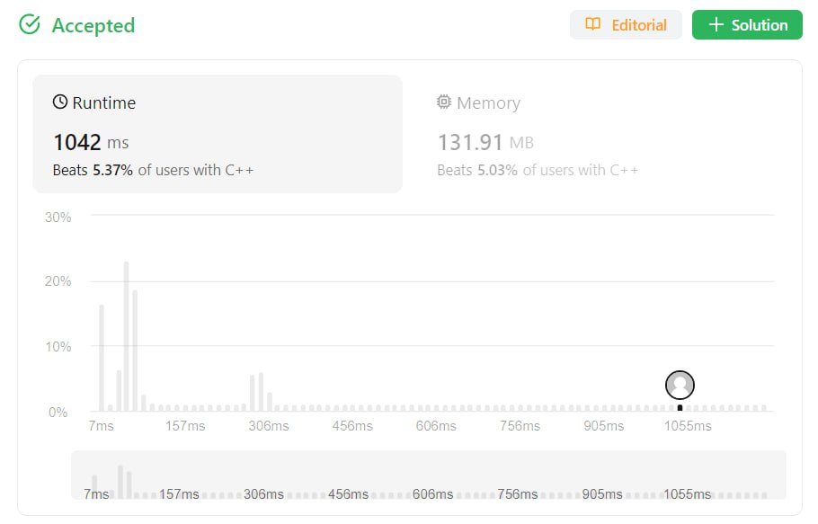The width and height of the screenshot is (818, 524).
Task: Click the plus icon on Solution button
Action: point(716,25)
